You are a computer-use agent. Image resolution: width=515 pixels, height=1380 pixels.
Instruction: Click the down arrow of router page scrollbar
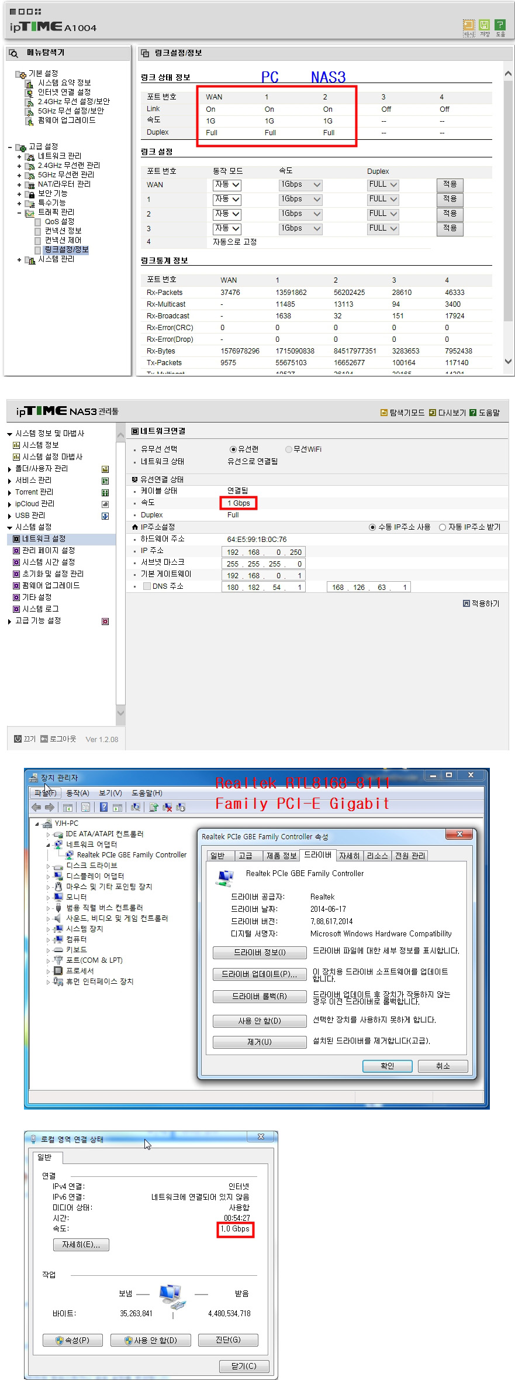pos(508,362)
